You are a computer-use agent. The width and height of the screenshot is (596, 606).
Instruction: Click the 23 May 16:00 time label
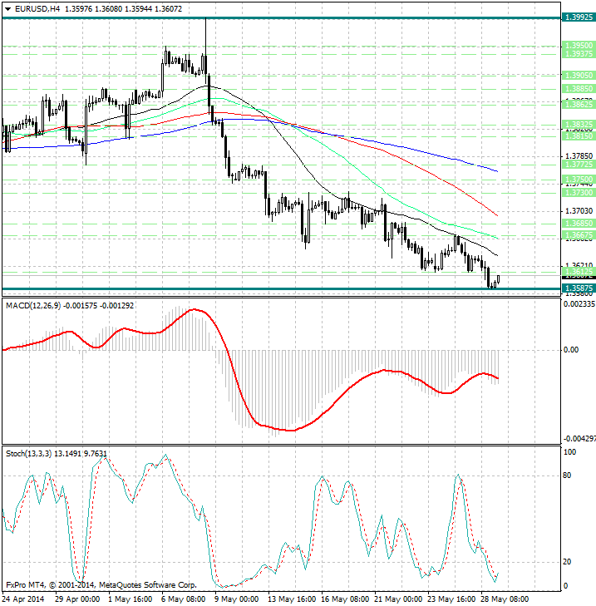click(451, 599)
